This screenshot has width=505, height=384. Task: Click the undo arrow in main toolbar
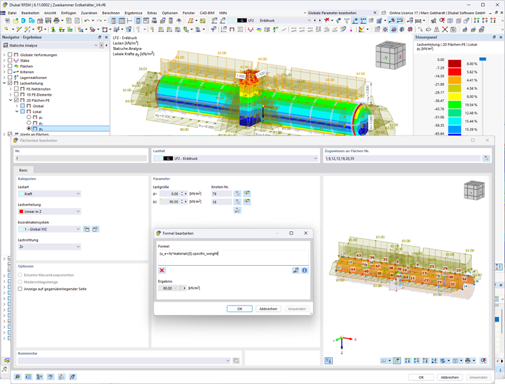[86, 21]
